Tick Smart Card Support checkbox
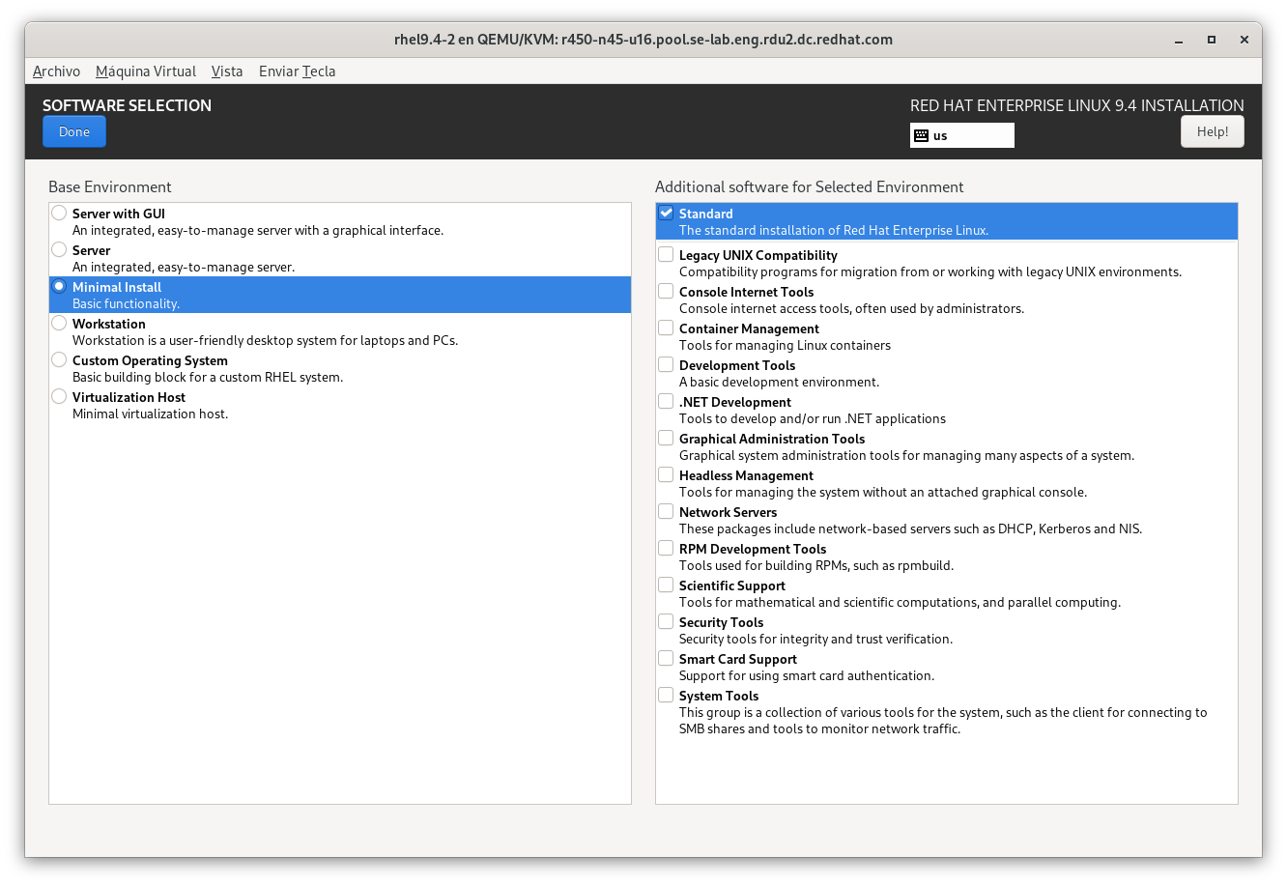The width and height of the screenshot is (1287, 885). tap(666, 658)
